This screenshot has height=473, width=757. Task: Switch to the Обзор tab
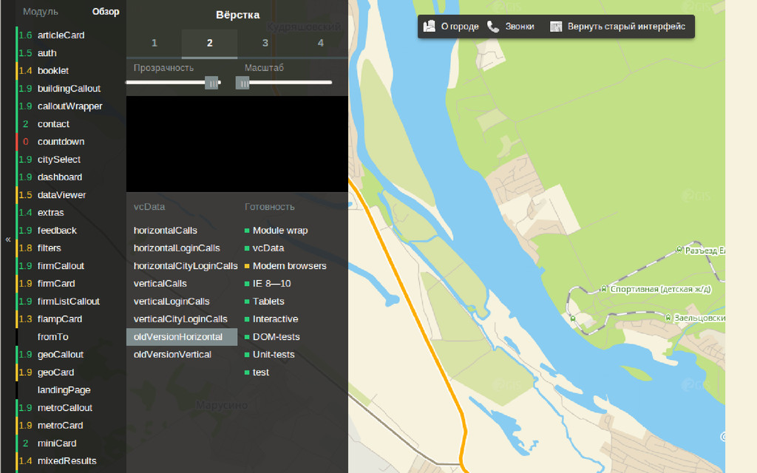(106, 12)
